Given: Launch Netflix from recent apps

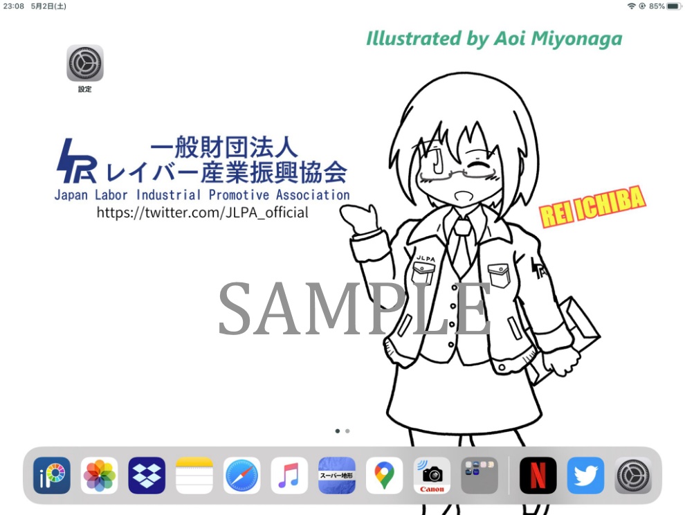Looking at the screenshot, I should point(538,476).
